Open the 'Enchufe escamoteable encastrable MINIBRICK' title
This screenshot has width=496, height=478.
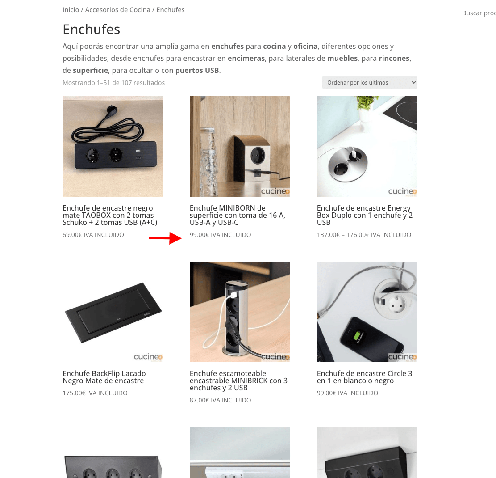238,381
